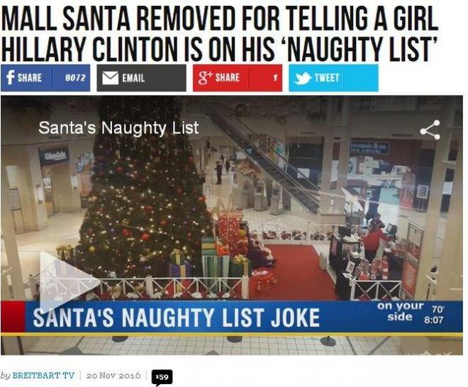Screen dimensions: 468x387
Task: Click the 'Santa's Naughty List Joke' news banner
Action: click(x=176, y=317)
